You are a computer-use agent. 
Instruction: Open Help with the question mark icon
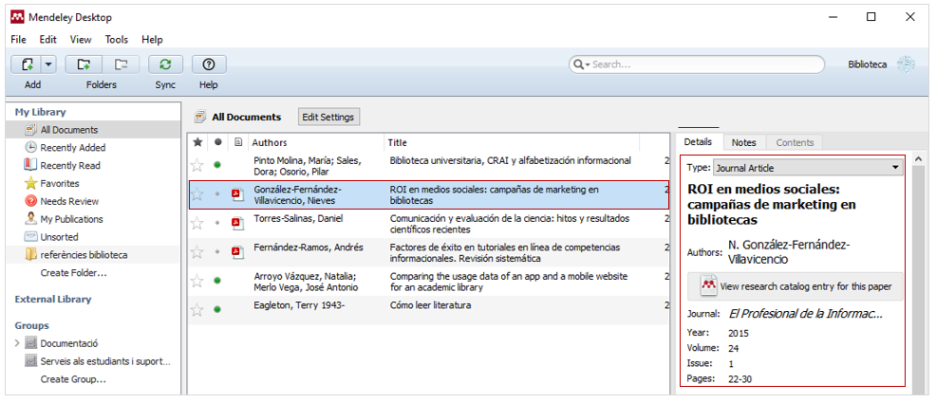pos(208,64)
